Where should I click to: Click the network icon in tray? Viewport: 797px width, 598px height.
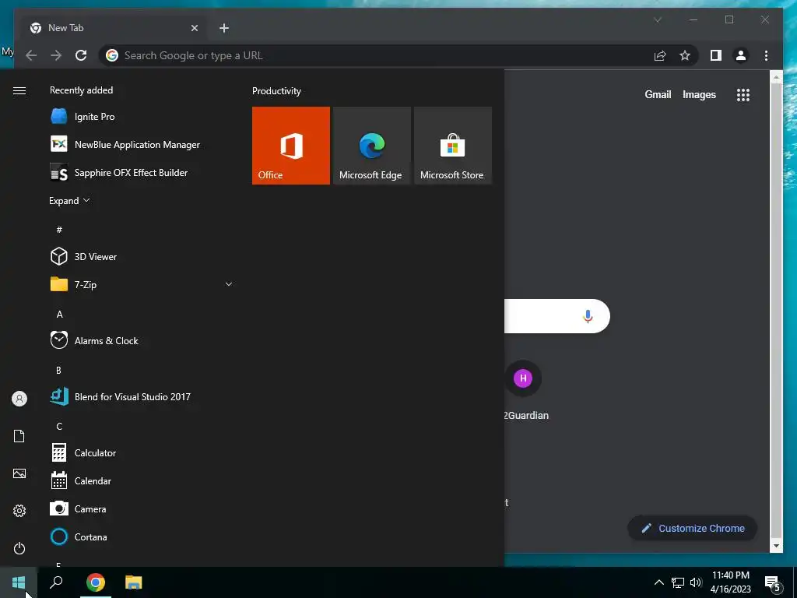coord(678,582)
